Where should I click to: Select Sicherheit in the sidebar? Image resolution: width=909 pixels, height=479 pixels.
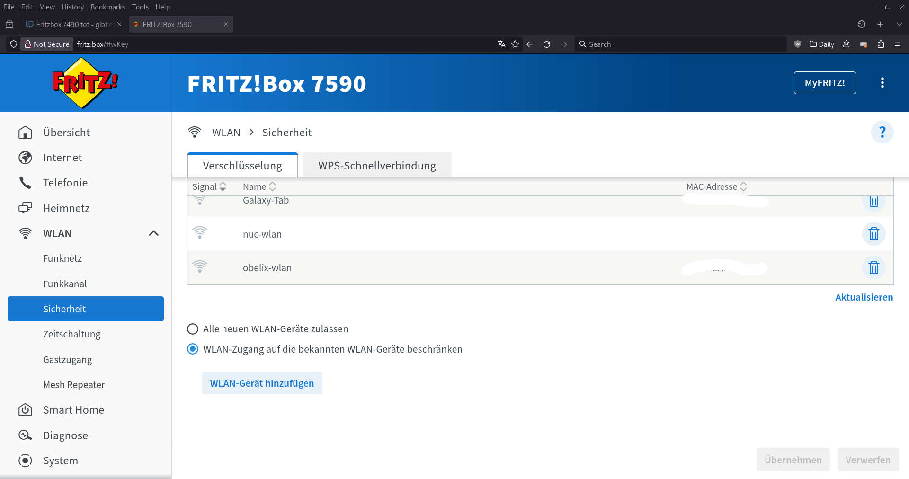tap(86, 309)
